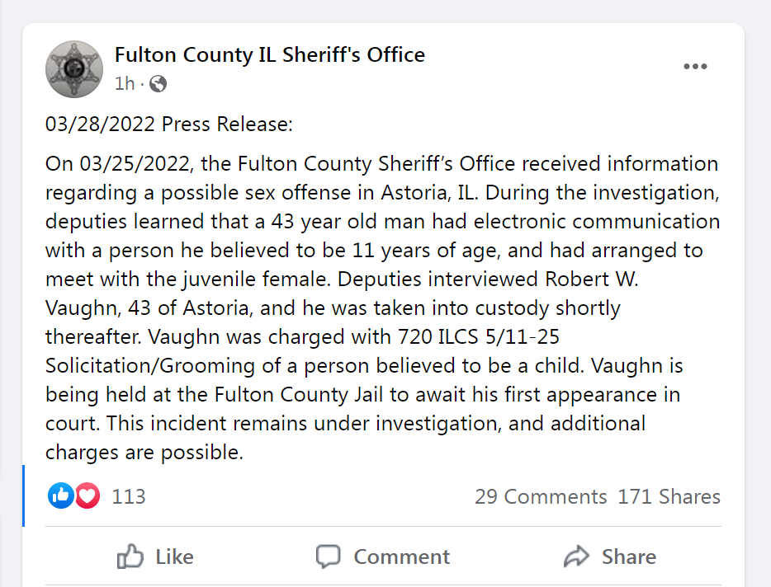View the 171 Shares list

[x=669, y=496]
